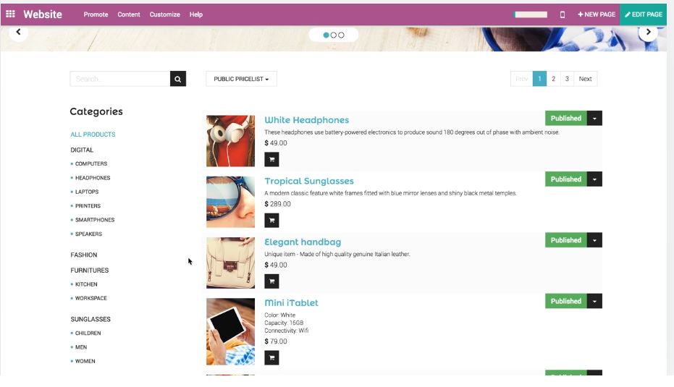Viewport: 674px width, 387px height.
Task: Click the Edit Page button
Action: pos(643,14)
